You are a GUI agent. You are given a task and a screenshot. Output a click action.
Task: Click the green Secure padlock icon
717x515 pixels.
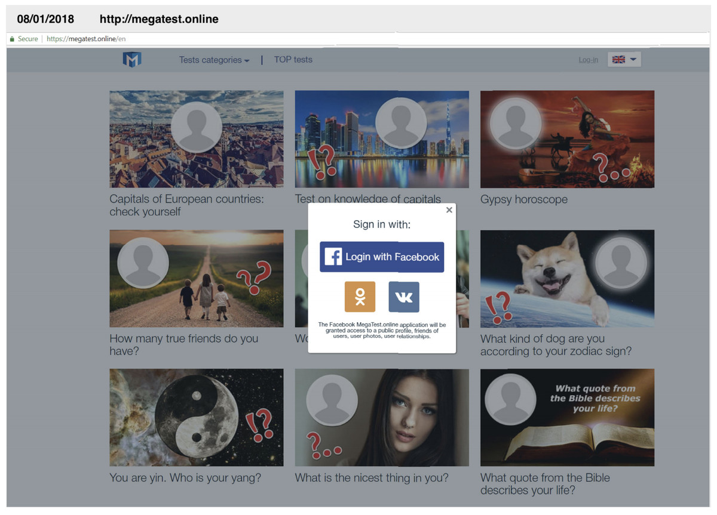click(12, 38)
